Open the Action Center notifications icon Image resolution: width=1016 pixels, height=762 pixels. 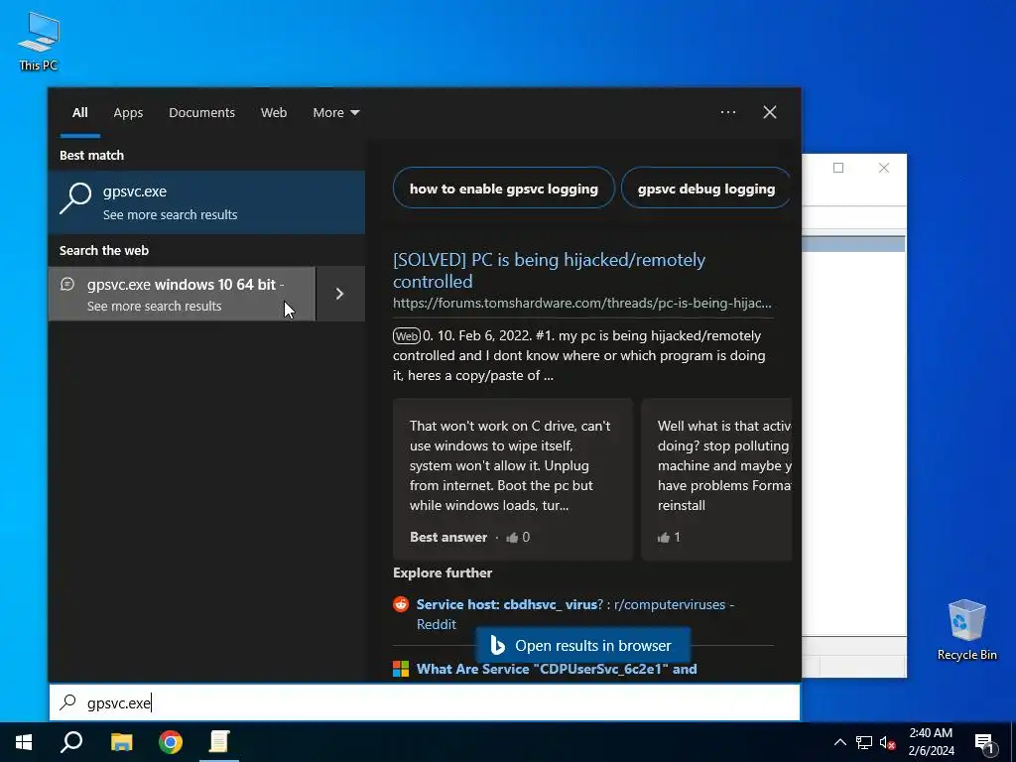[x=984, y=743]
